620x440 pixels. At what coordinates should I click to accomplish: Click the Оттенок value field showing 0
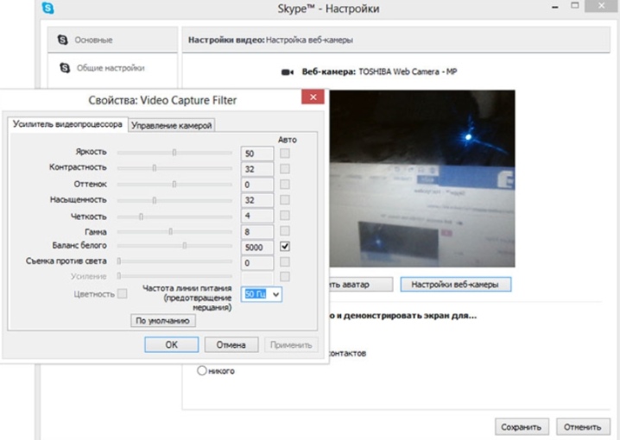click(x=257, y=185)
